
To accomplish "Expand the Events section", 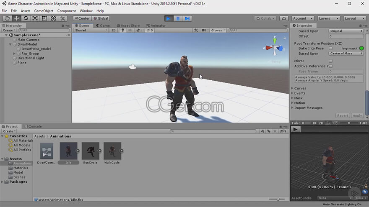I will click(292, 93).
